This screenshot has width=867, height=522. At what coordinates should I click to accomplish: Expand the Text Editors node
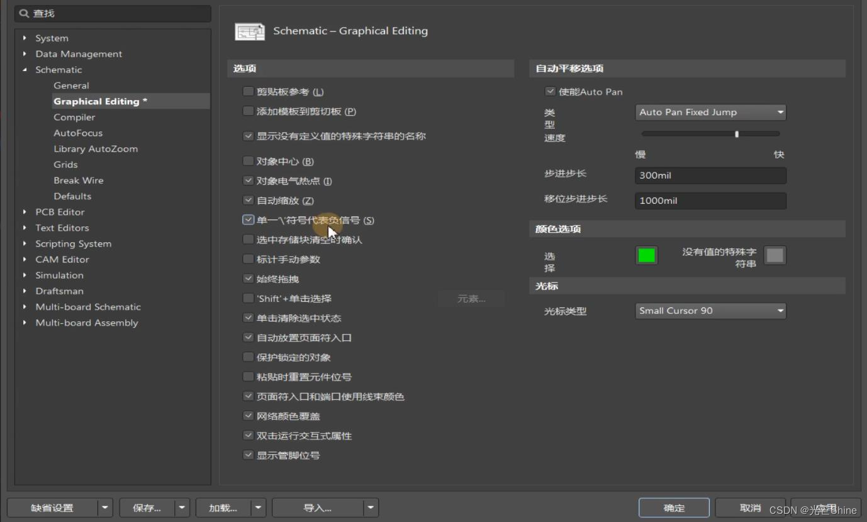[25, 228]
